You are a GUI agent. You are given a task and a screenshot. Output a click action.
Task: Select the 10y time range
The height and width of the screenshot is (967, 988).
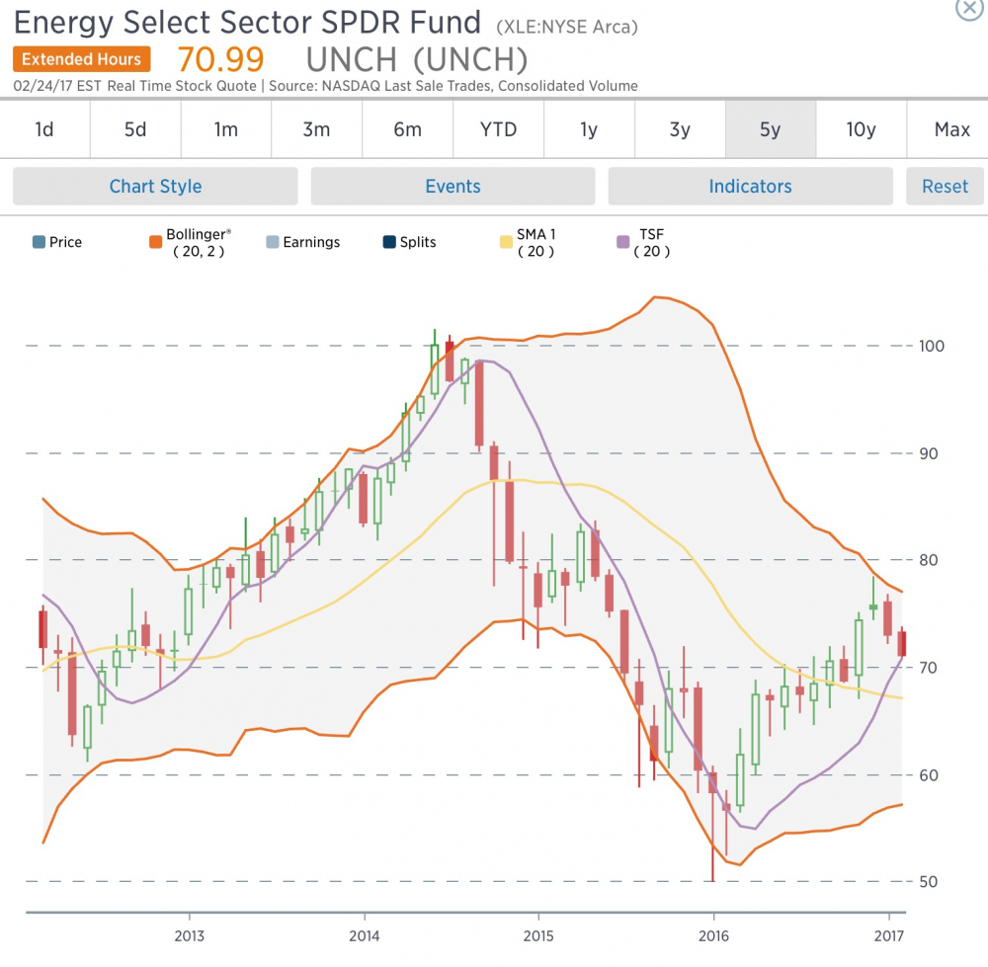pos(861,129)
